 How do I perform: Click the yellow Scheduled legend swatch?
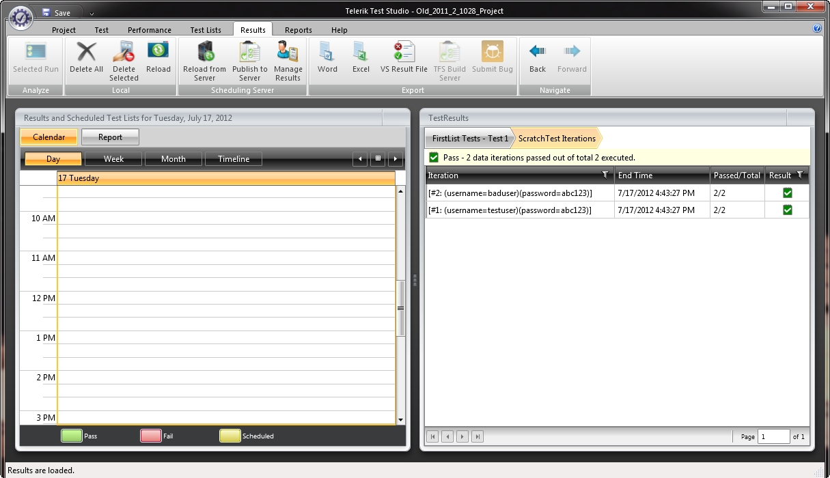coord(230,436)
